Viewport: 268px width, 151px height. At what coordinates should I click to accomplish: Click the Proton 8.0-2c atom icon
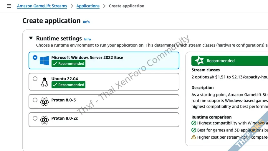[x=44, y=120]
